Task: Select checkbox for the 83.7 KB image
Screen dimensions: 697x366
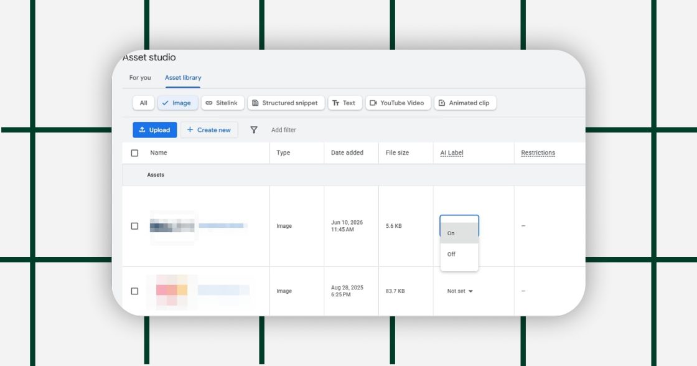Action: pos(134,291)
